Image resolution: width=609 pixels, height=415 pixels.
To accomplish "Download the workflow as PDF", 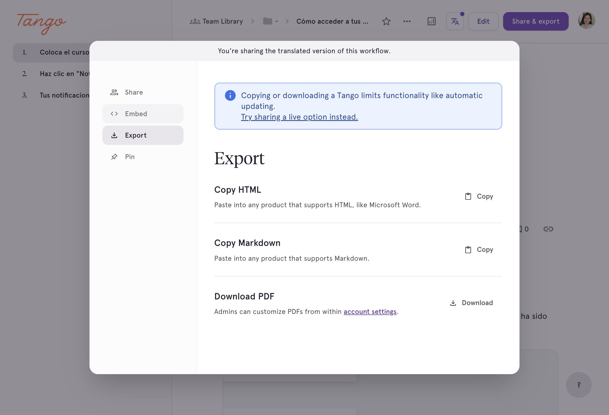I will click(472, 303).
